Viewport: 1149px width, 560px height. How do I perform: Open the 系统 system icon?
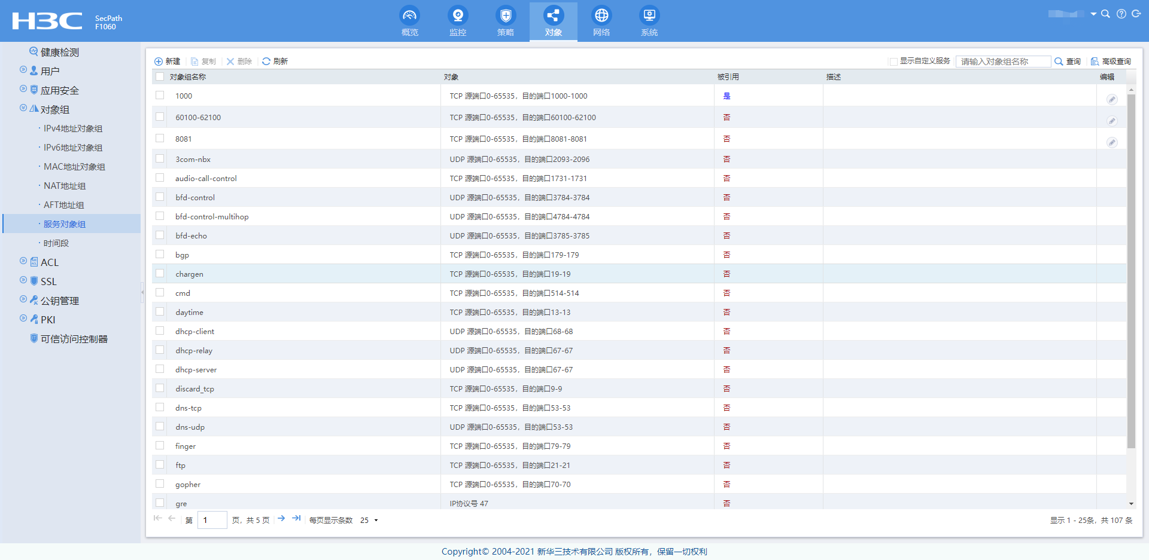coord(649,16)
